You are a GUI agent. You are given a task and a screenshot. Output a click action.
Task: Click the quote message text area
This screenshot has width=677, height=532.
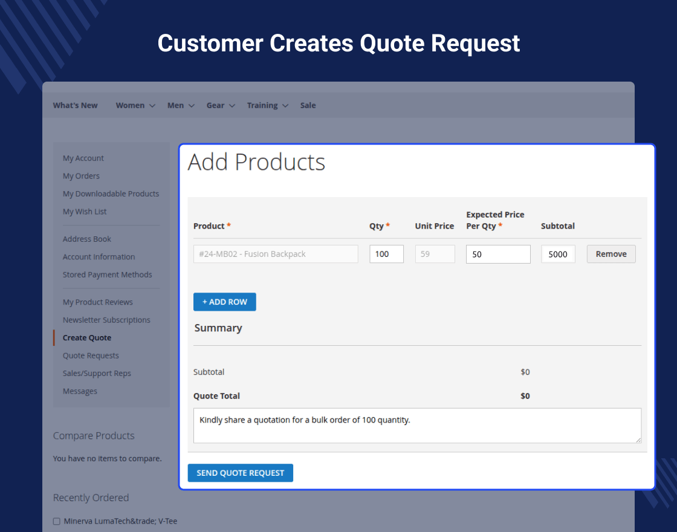coord(416,426)
